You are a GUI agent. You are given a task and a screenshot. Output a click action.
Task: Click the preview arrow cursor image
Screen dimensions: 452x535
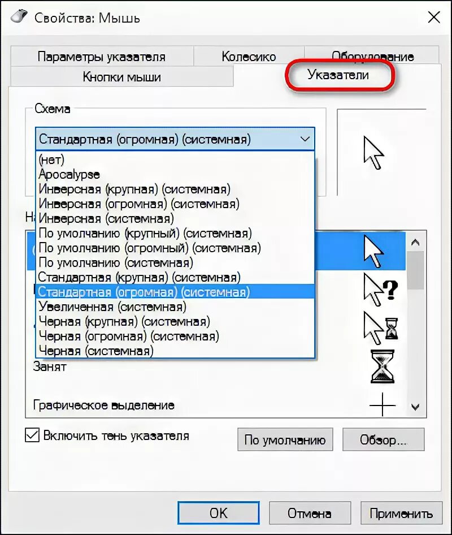click(x=373, y=153)
